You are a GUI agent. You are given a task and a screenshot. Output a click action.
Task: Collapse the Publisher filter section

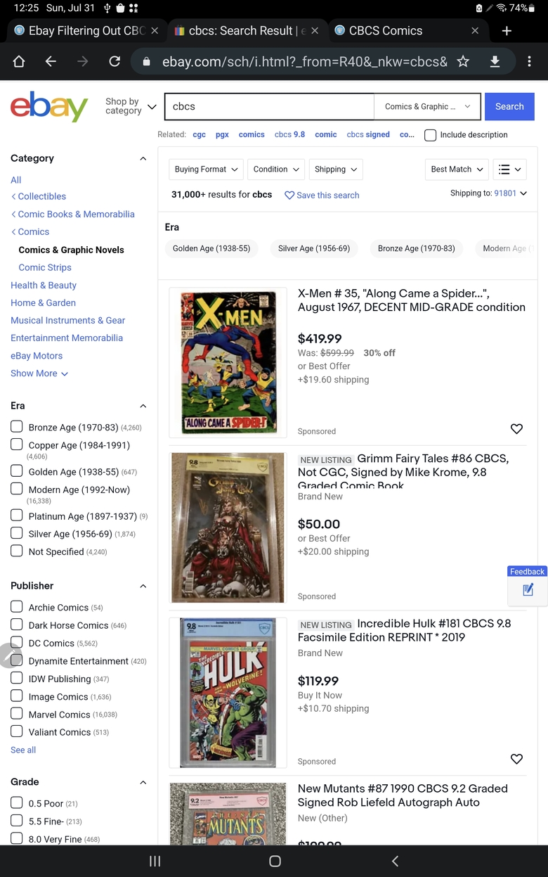(143, 586)
